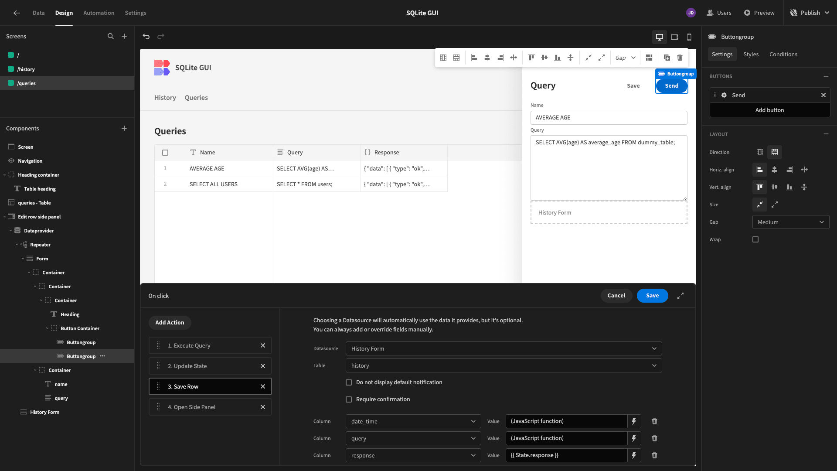Duplicate component via toolbar copy icon
Viewport: 837px width, 471px height.
pos(667,58)
